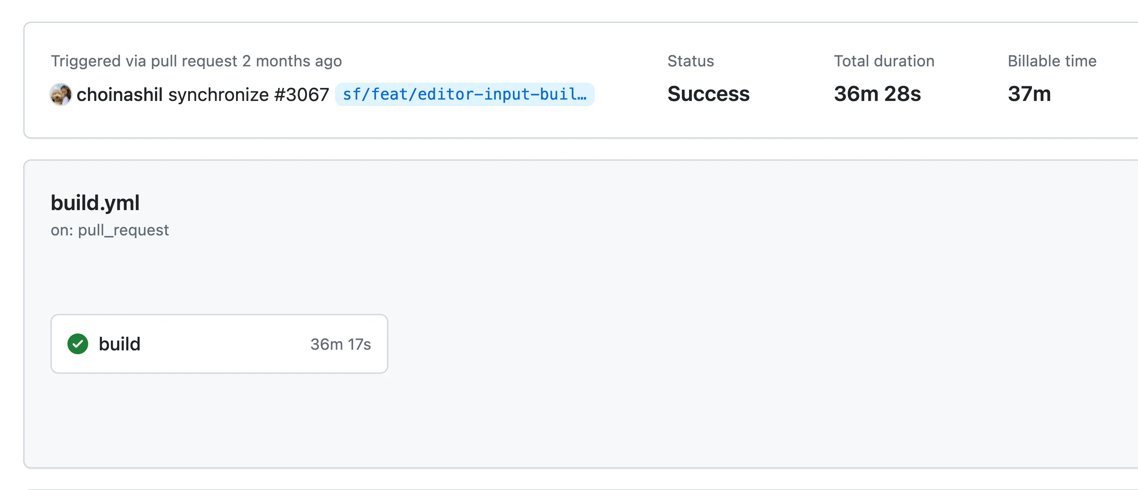Screen dimensions: 1138x490
Task: Click the sf/feat/editor-input-buil… branch label
Action: tap(464, 94)
